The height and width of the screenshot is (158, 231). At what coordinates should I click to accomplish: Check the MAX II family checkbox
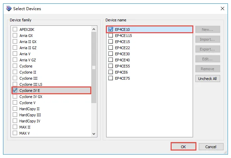pyautogui.click(x=15, y=127)
